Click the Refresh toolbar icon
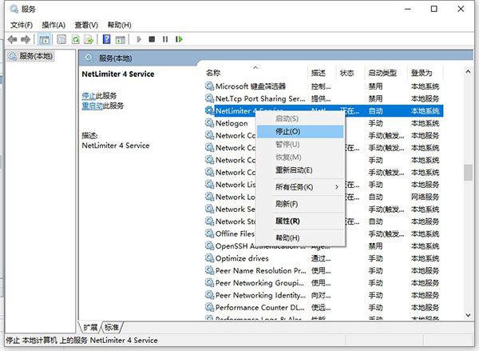This screenshot has width=479, height=351. 75,38
